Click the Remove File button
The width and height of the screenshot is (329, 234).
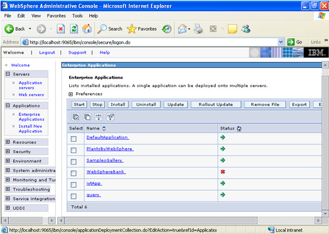[265, 104]
